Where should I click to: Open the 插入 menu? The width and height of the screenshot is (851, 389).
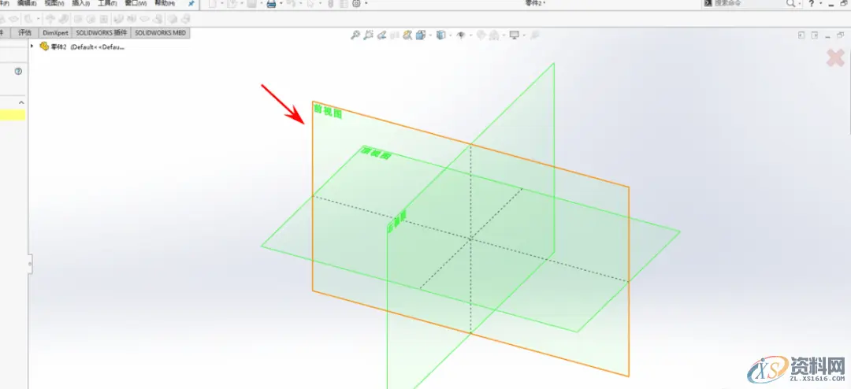(x=81, y=2)
